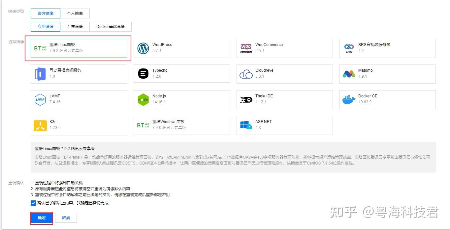
Task: Click the 镜像类型 label
Action: (x=16, y=12)
